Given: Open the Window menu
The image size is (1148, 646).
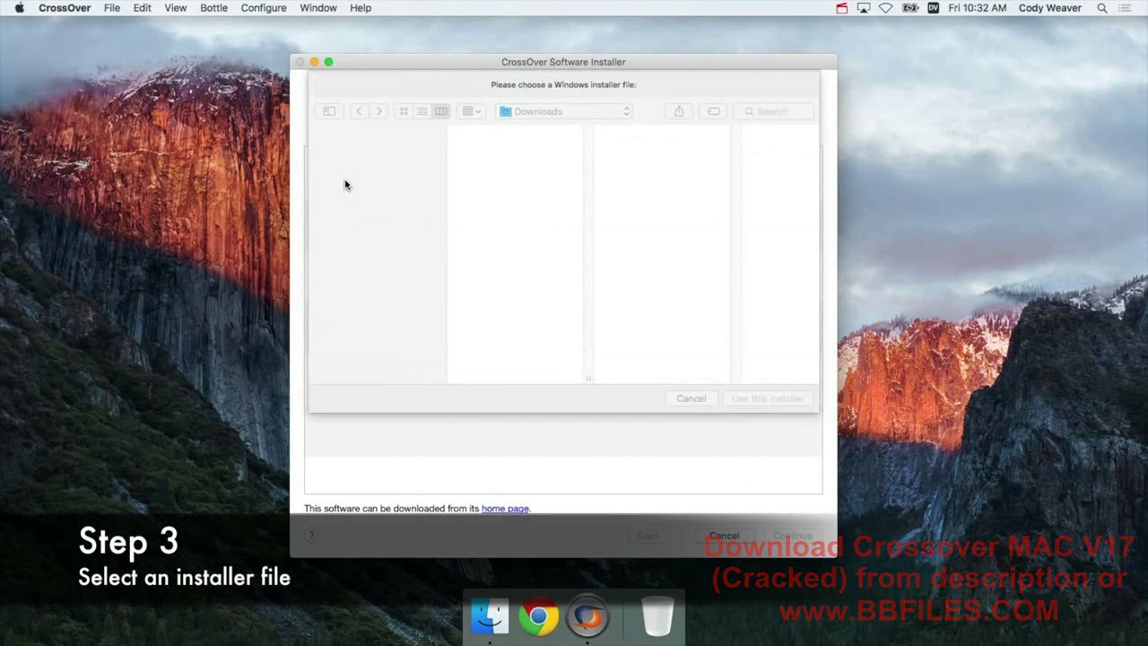Looking at the screenshot, I should [318, 8].
